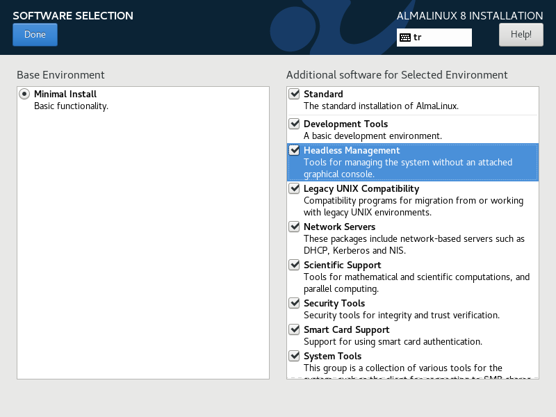Click 'The standard installation of AlmaLinux.' text

pyautogui.click(x=381, y=106)
